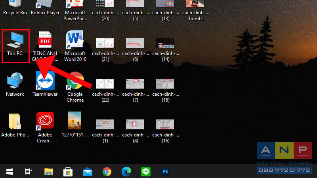Open Task View on the taskbar
317x178 pixels.
click(x=29, y=172)
